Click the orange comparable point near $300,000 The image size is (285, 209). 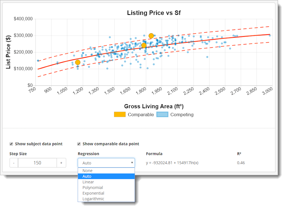coord(151,36)
